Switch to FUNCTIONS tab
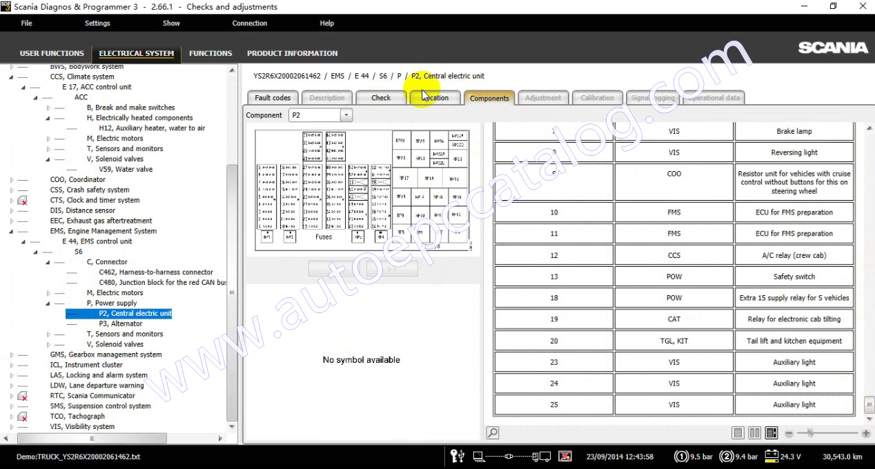This screenshot has height=469, width=875. coord(210,53)
